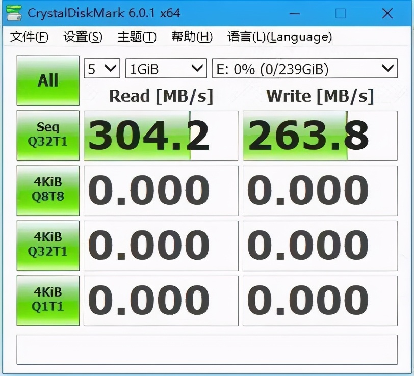Click the Seq read result 304.2
414x376 pixels.
click(x=161, y=136)
